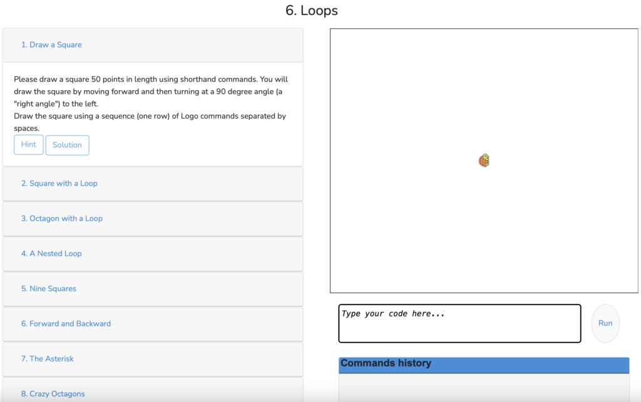Click the empty list area below Commands history

[x=483, y=388]
